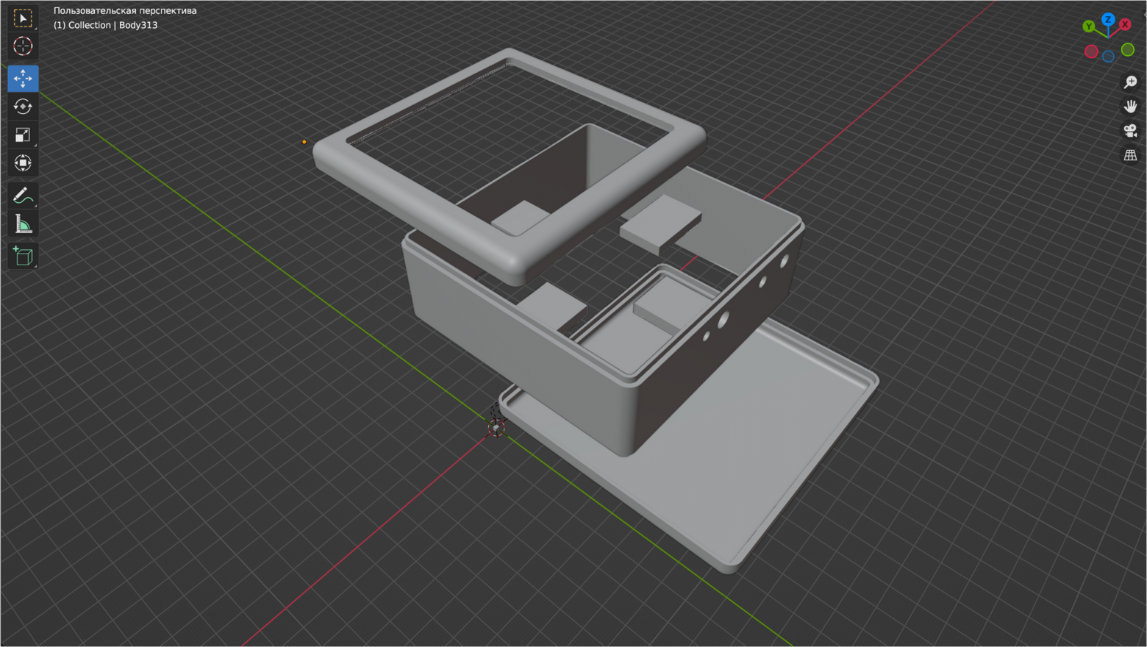1147x647 pixels.
Task: Activate the 3D Cursor tool
Action: tap(23, 46)
